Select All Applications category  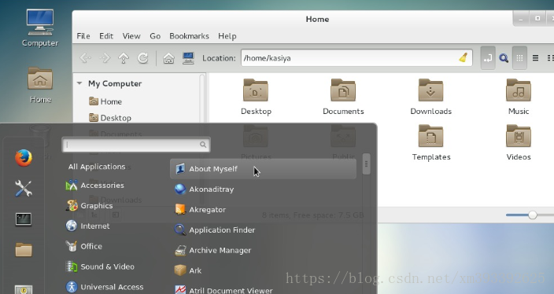click(x=97, y=167)
